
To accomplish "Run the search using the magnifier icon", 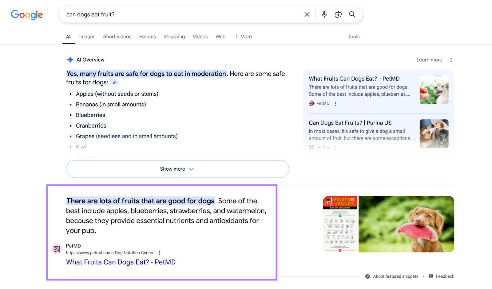I will (x=352, y=14).
